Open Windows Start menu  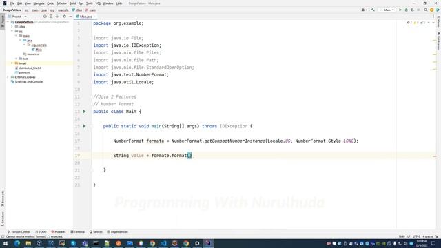point(5,243)
